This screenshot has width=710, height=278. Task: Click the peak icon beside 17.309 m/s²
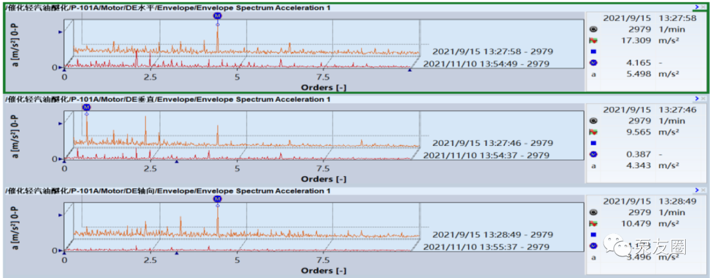tap(594, 40)
